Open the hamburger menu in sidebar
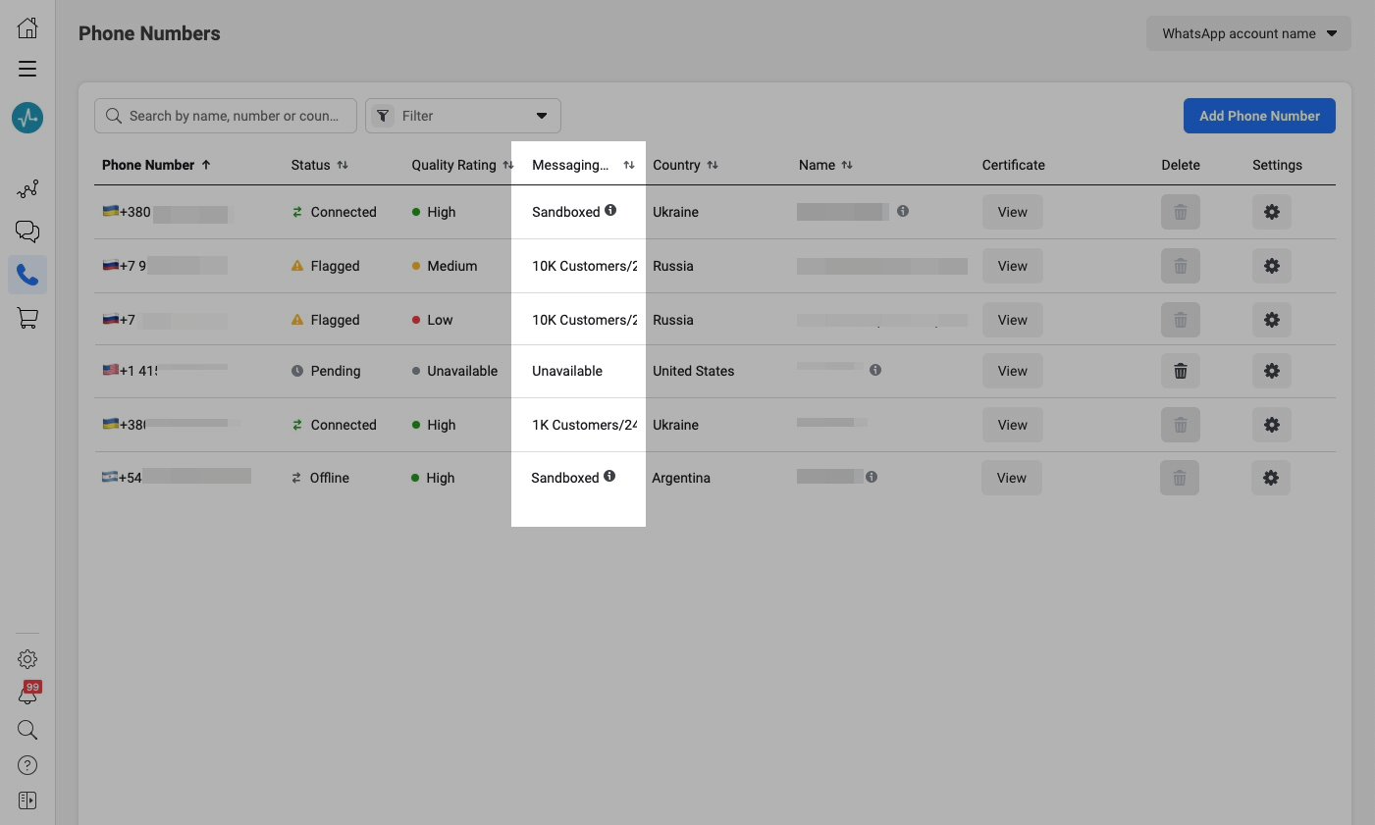 [27, 69]
